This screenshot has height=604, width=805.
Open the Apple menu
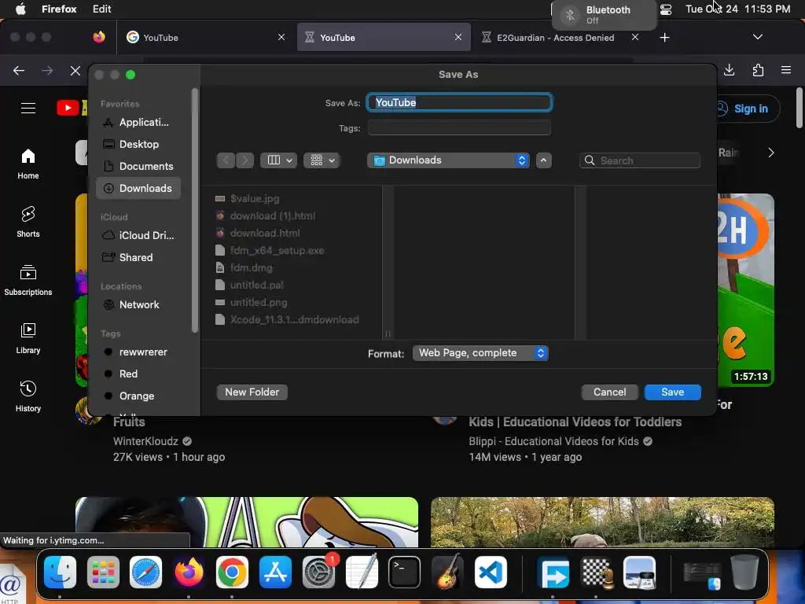click(x=20, y=9)
